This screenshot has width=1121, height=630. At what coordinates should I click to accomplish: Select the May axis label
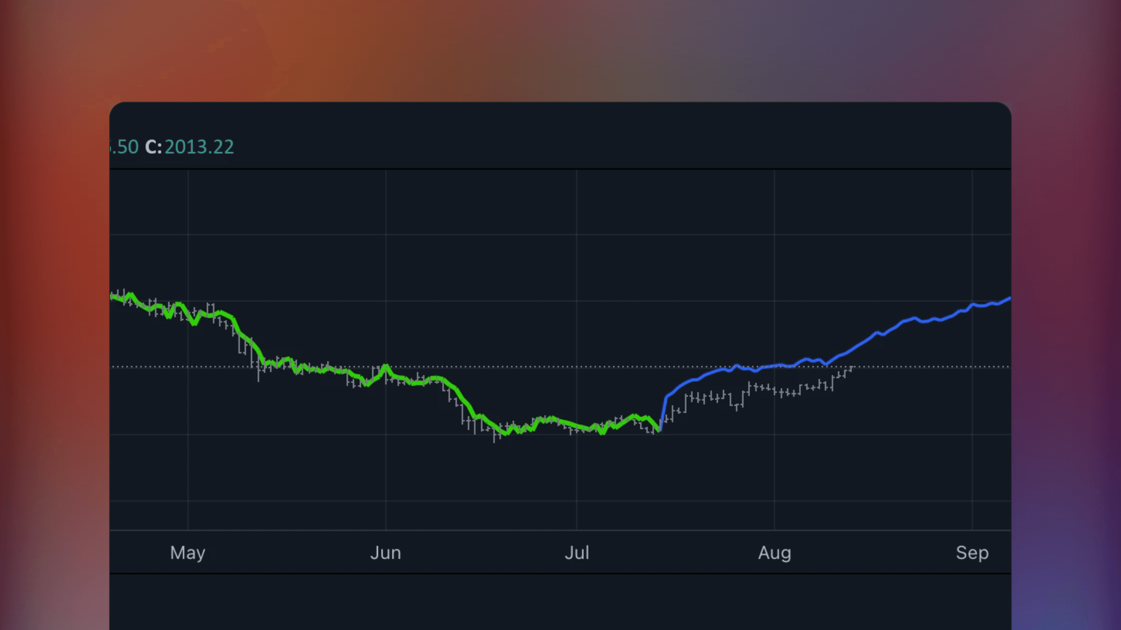click(188, 553)
